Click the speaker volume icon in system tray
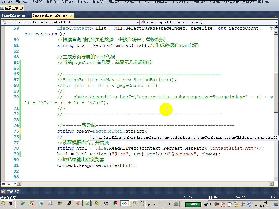This screenshot has width=279, height=209. 243,204
